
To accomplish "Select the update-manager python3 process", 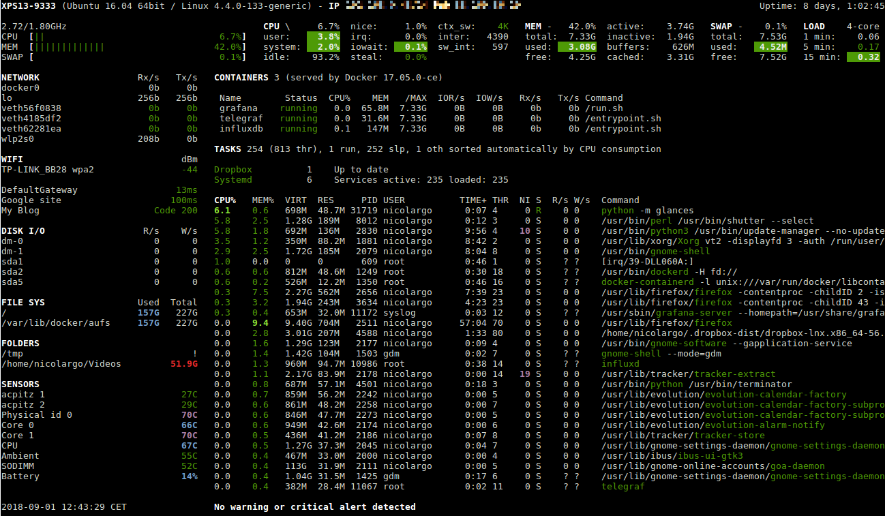I will pos(550,231).
